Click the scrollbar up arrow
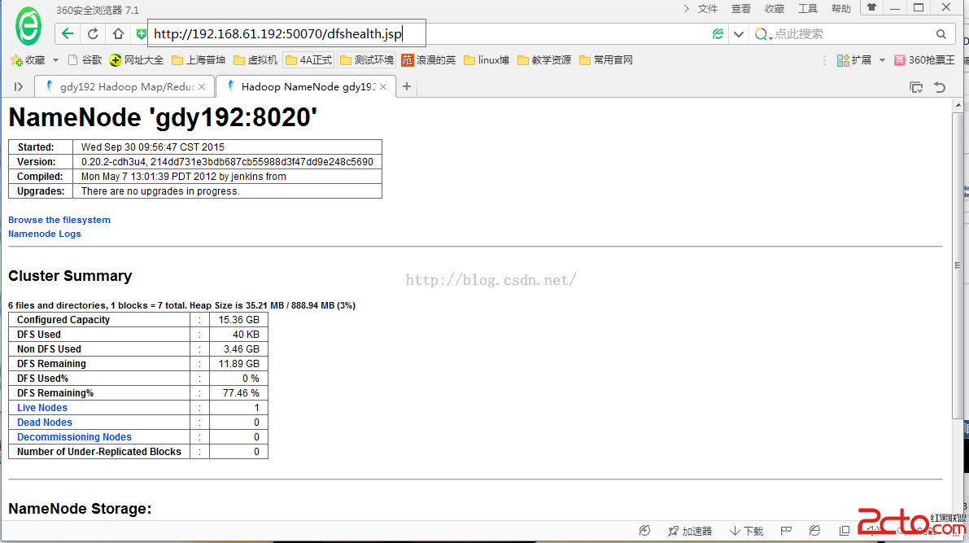 958,105
